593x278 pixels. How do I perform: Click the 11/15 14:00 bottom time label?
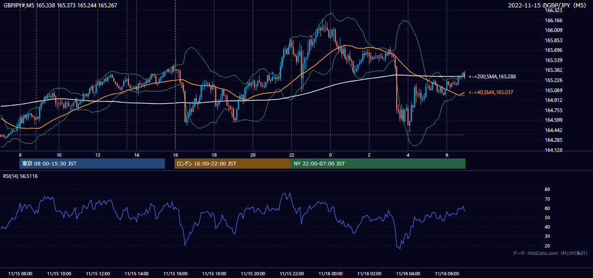pyautogui.click(x=136, y=274)
